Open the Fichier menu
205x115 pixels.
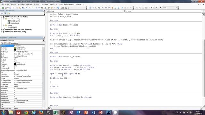tap(7, 4)
